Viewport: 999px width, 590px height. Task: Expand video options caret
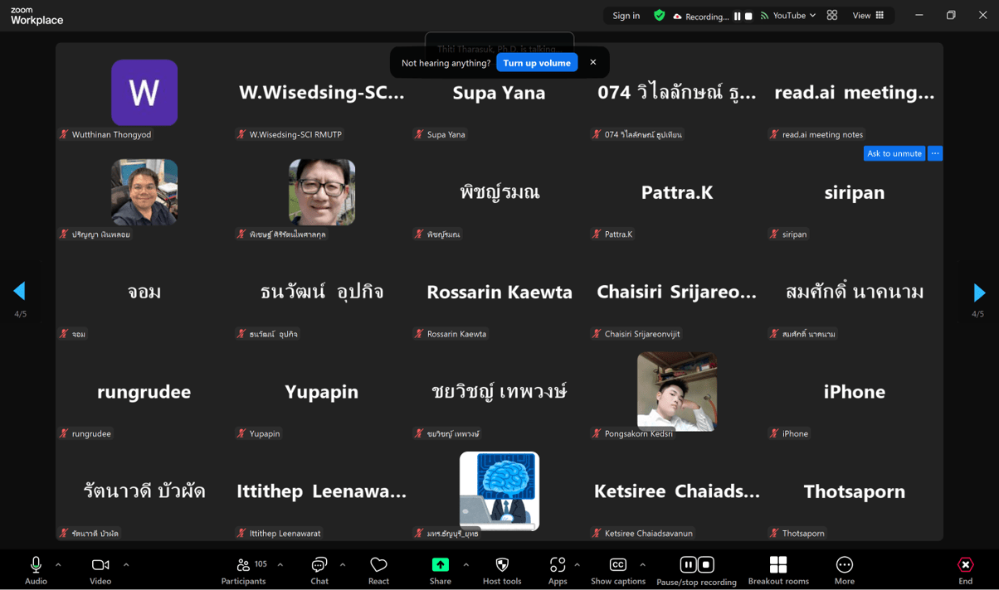pos(126,565)
